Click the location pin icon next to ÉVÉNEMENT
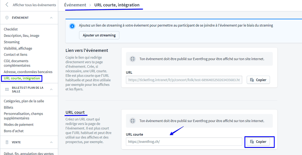This screenshot has height=155, width=302. (7, 18)
